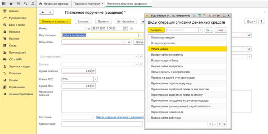Click the M memory button in dialog title bar
268x134 pixels.
point(209,16)
